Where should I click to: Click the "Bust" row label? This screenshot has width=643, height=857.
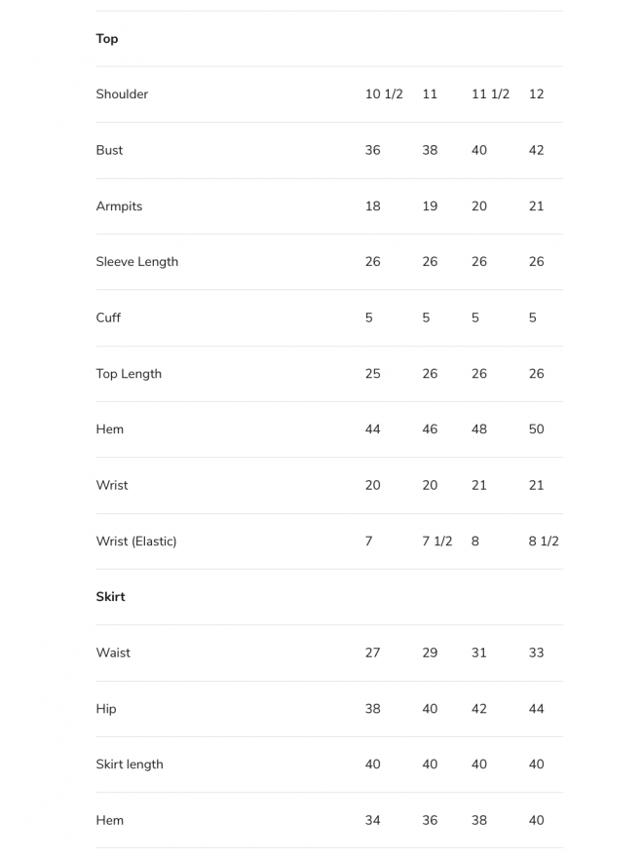tap(109, 150)
